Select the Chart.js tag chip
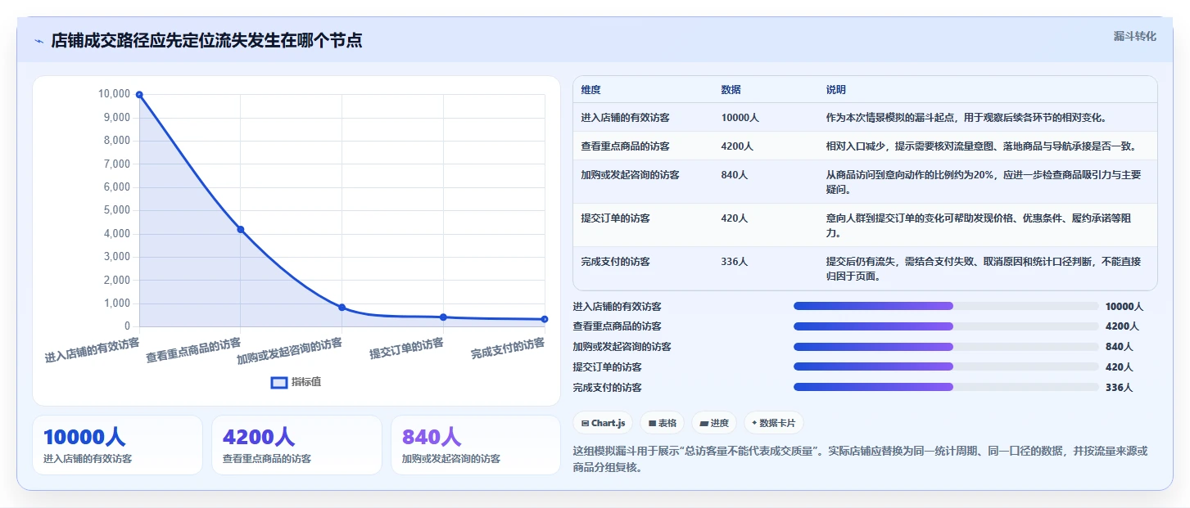The width and height of the screenshot is (1190, 508). pos(603,423)
